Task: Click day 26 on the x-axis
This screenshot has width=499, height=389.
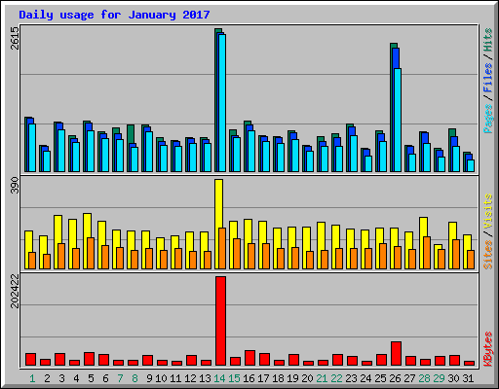Action: pos(395,378)
